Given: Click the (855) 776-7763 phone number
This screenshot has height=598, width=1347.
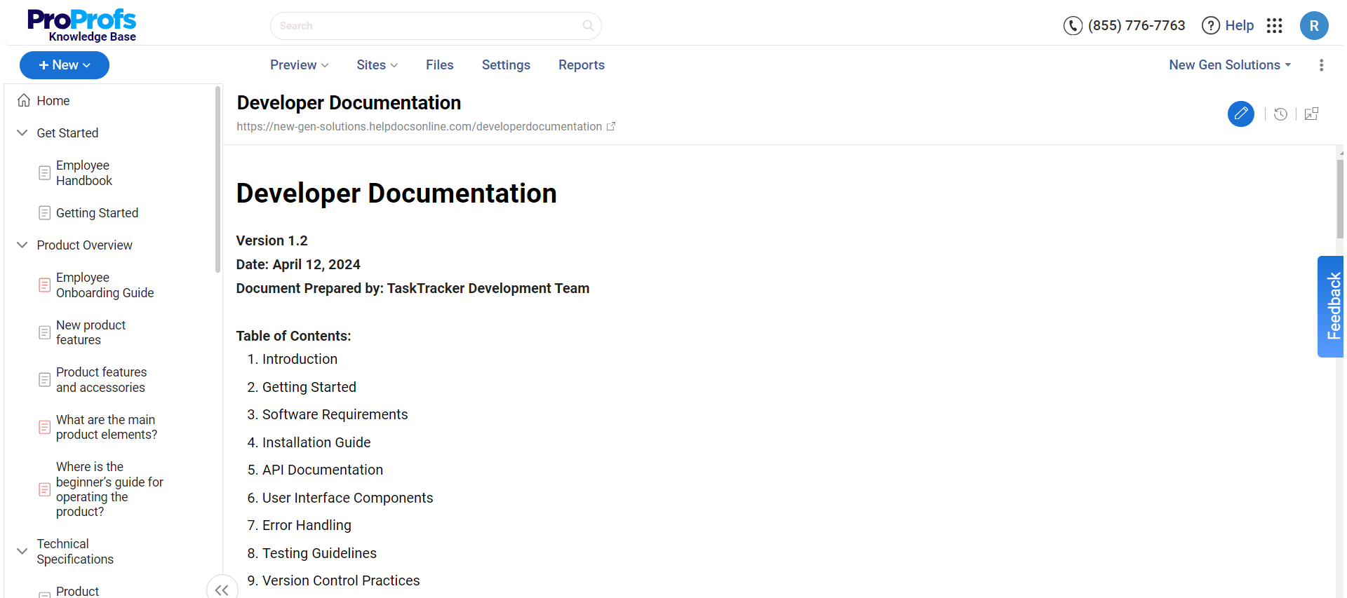Looking at the screenshot, I should coord(1137,26).
